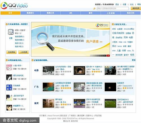Click the chocobo原创 tag
Viewport: 141px width, 123px height.
(x=129, y=29)
